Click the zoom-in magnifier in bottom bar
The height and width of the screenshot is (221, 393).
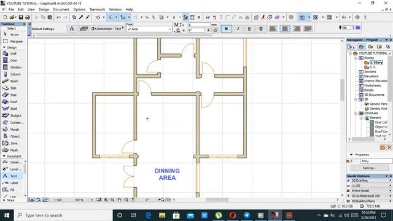pos(106,200)
